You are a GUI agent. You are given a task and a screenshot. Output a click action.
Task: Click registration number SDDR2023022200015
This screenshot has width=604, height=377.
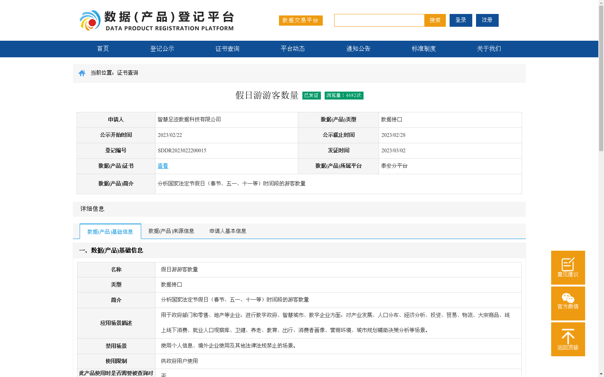(x=182, y=150)
